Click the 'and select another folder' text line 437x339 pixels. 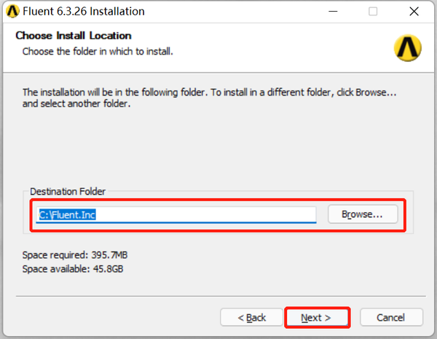pyautogui.click(x=76, y=104)
